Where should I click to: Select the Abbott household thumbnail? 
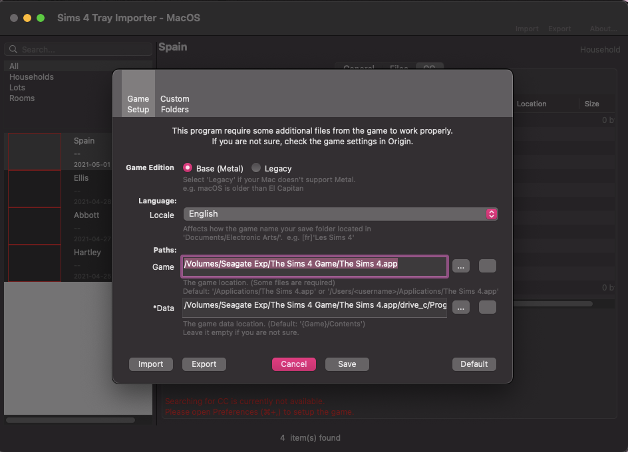(35, 226)
